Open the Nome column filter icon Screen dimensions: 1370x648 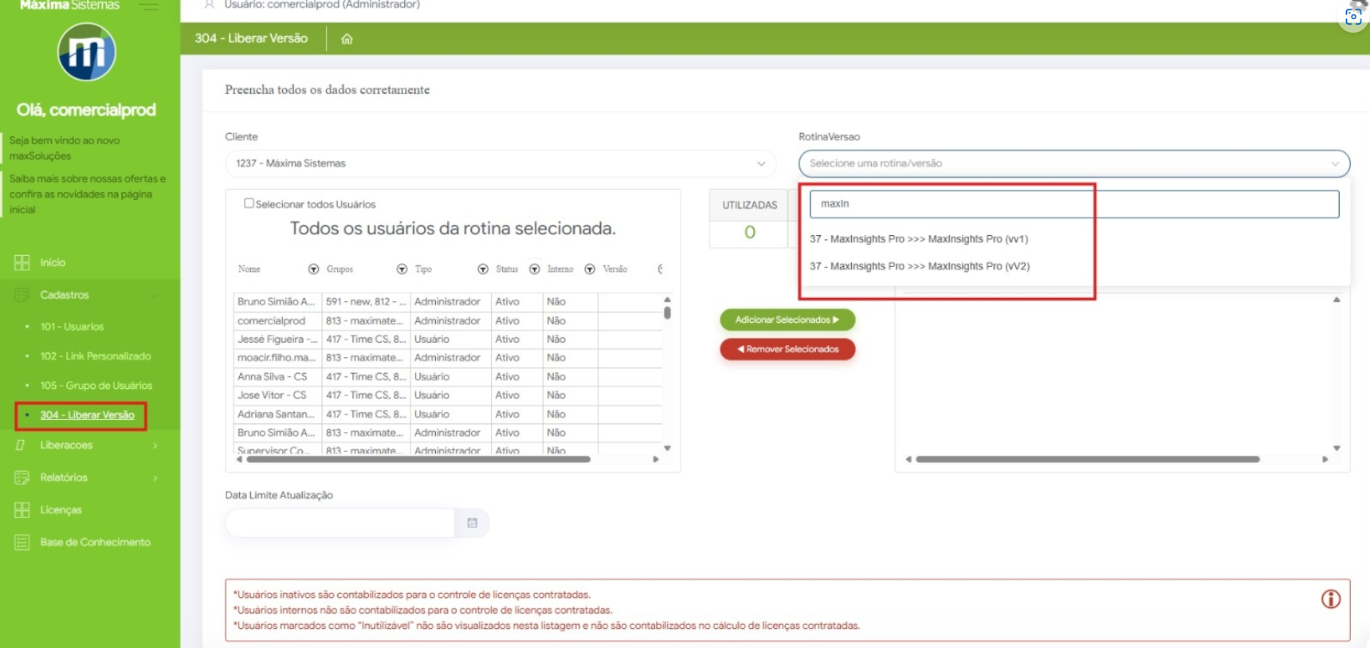pos(313,269)
